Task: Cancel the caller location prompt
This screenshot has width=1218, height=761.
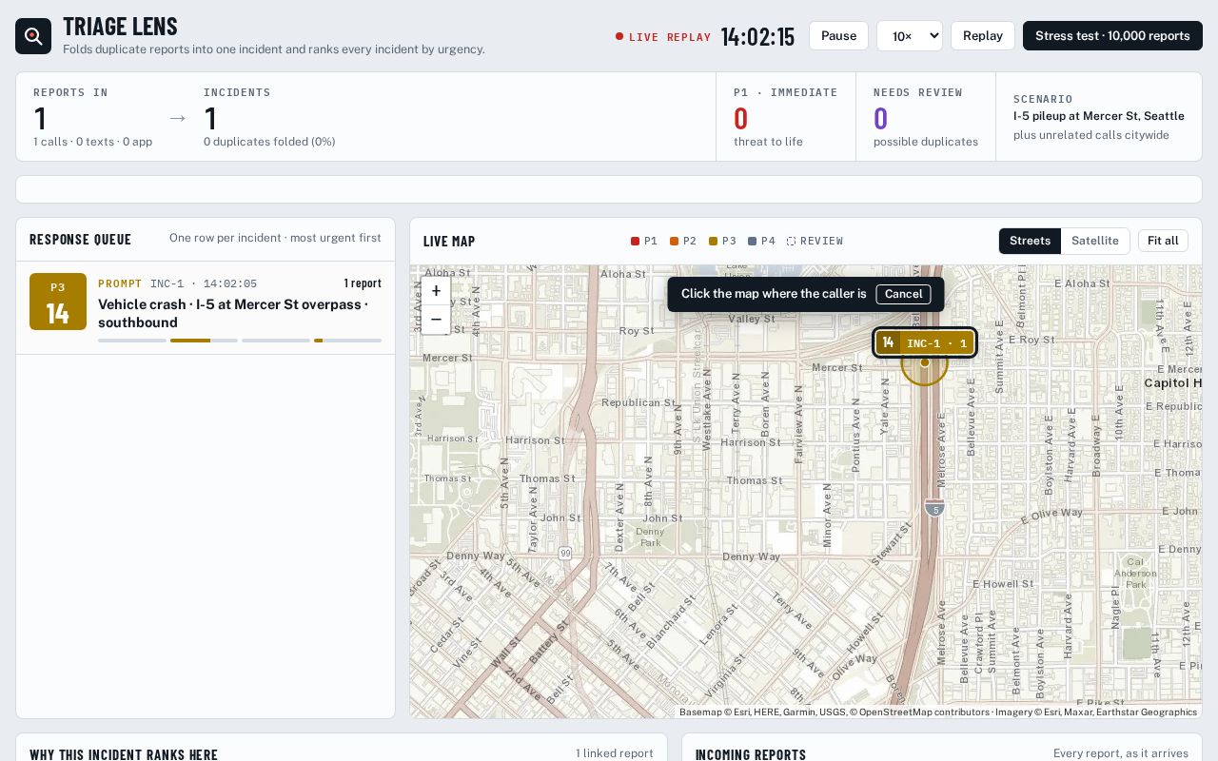Action: pos(903,294)
